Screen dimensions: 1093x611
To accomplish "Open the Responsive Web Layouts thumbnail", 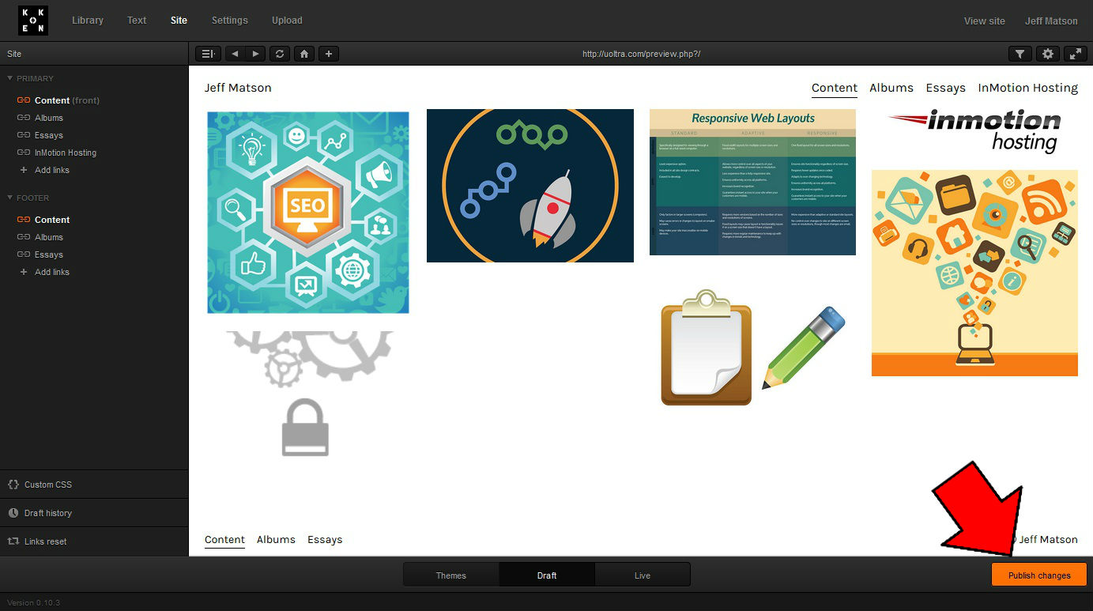I will click(x=752, y=182).
